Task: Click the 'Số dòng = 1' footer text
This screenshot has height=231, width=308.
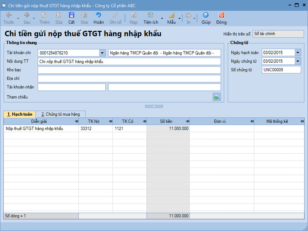Action: (x=15, y=216)
